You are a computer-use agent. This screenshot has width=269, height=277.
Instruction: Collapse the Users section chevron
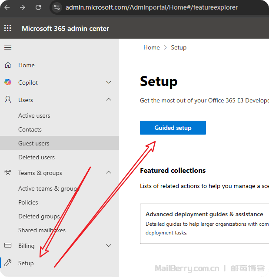pos(109,100)
